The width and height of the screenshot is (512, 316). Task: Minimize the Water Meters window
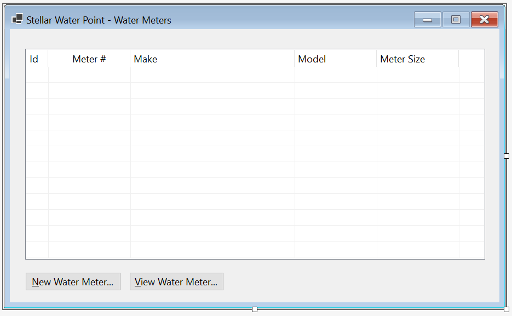point(428,20)
